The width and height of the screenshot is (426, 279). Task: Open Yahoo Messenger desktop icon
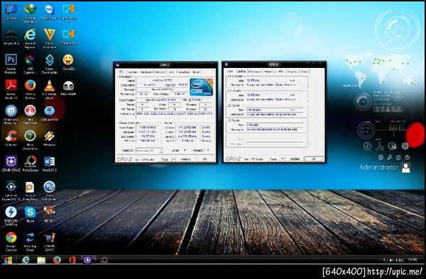49,190
